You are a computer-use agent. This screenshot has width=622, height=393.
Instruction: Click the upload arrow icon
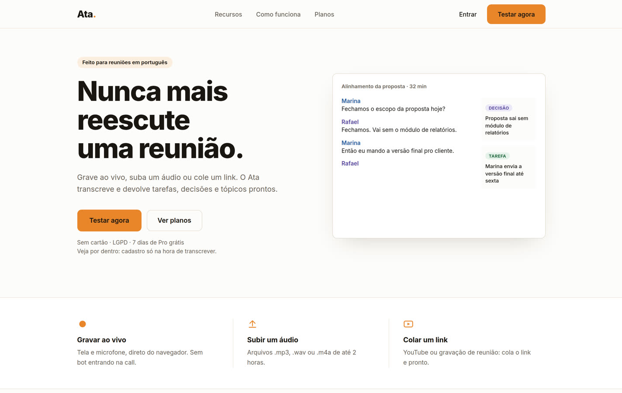[252, 324]
